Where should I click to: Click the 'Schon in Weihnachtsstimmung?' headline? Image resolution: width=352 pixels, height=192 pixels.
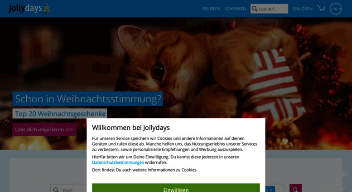pos(88,98)
